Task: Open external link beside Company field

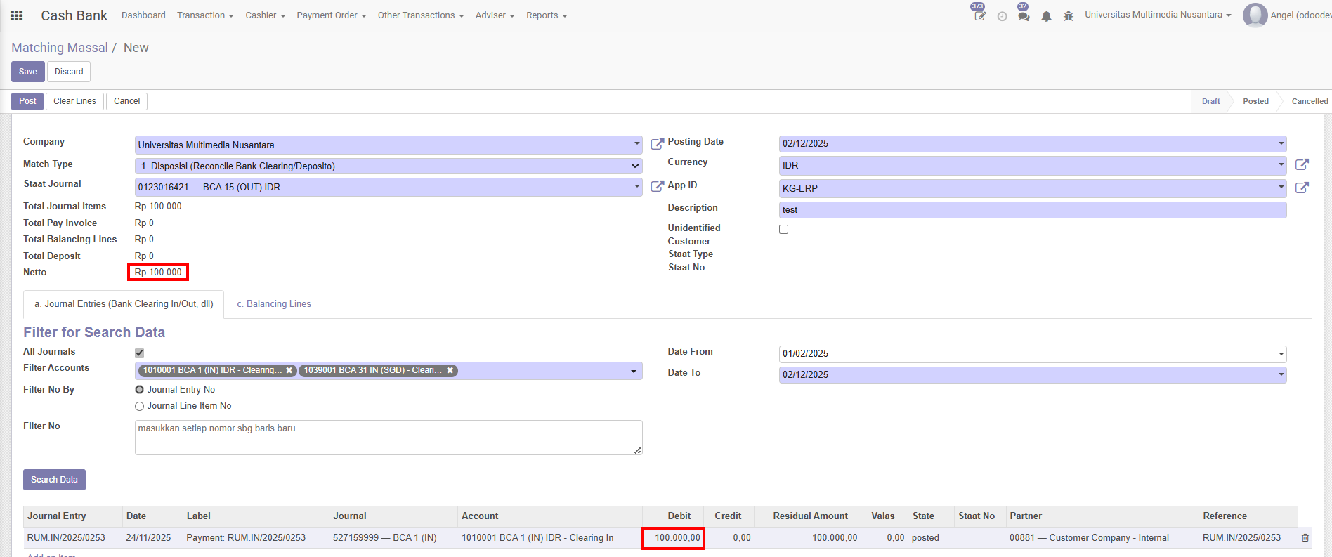Action: (657, 144)
